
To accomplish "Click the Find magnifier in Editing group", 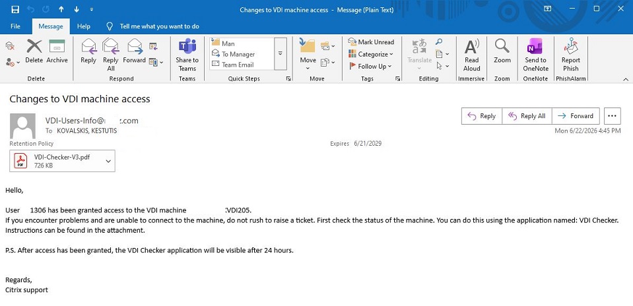I will 439,42.
